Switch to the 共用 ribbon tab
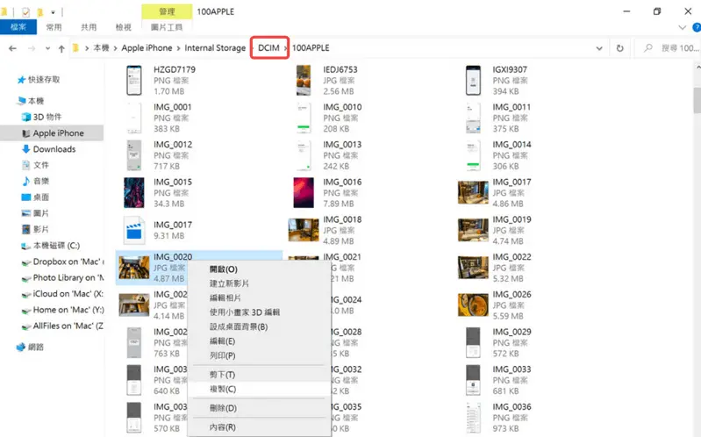 point(89,27)
